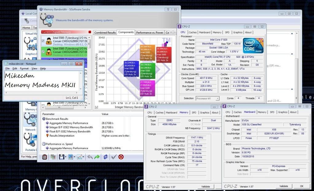
Task: Click the line graph icon in Sandra toolbar
Action: (x=79, y=157)
